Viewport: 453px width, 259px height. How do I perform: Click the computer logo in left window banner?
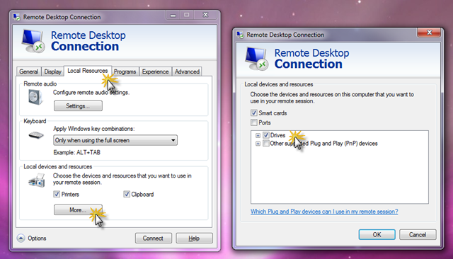33,41
